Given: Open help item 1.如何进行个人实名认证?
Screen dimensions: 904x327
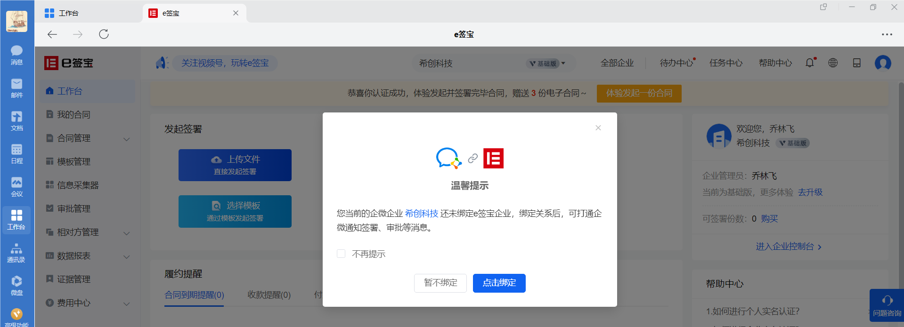Looking at the screenshot, I should [x=752, y=311].
